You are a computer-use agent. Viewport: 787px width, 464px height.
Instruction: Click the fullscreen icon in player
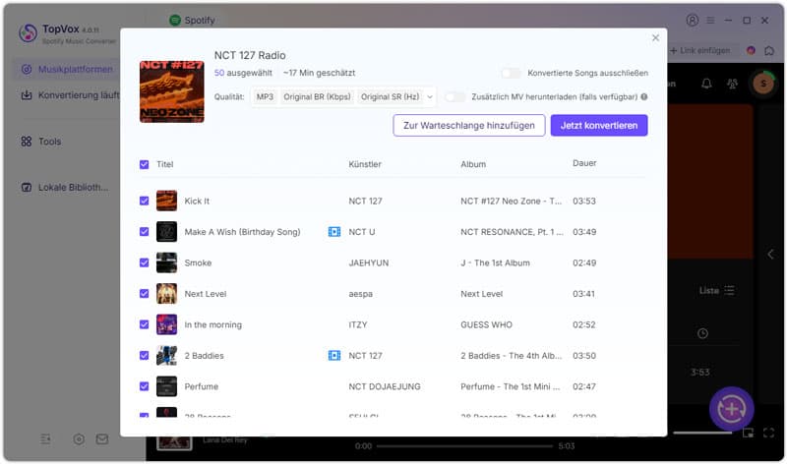click(769, 433)
